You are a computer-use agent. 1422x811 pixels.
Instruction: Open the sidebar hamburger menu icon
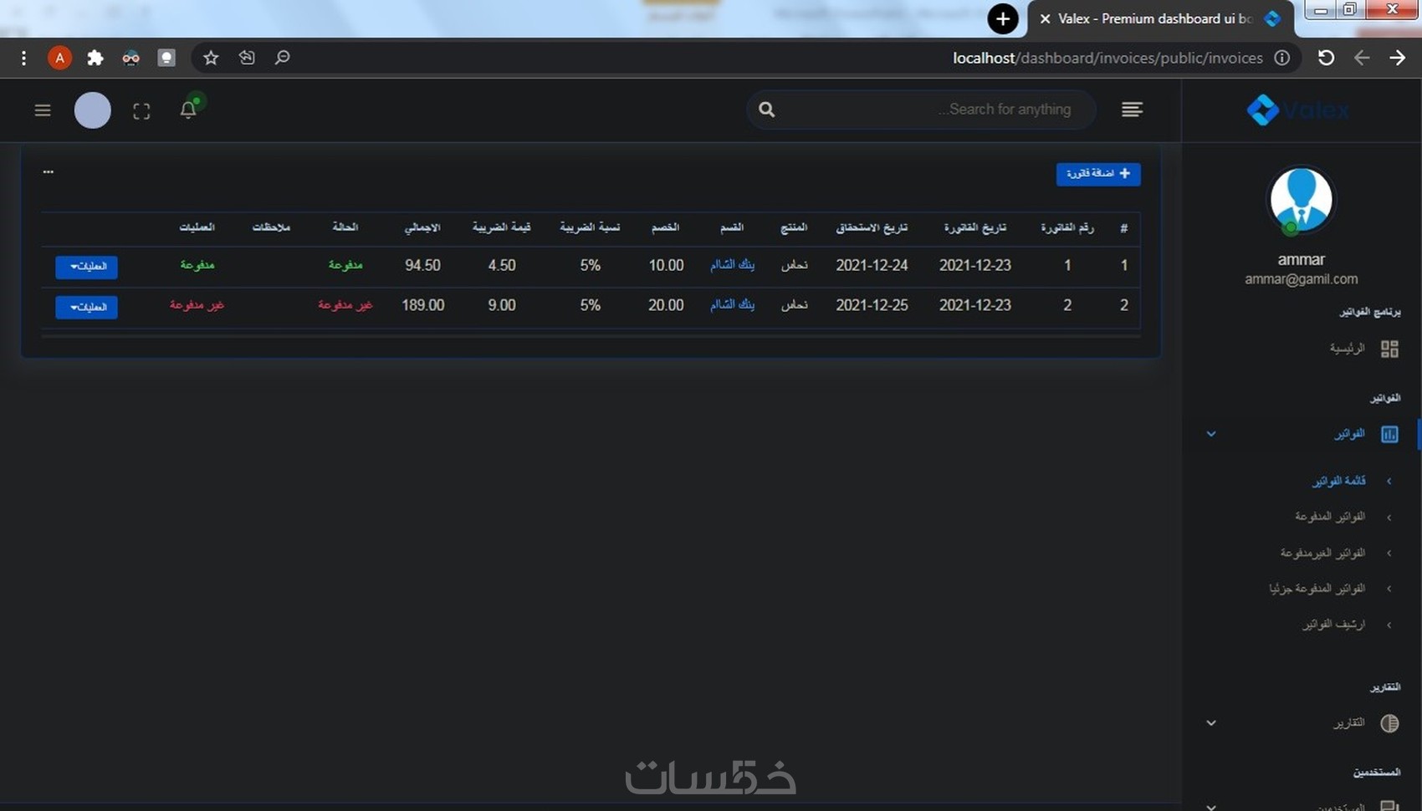tap(43, 110)
